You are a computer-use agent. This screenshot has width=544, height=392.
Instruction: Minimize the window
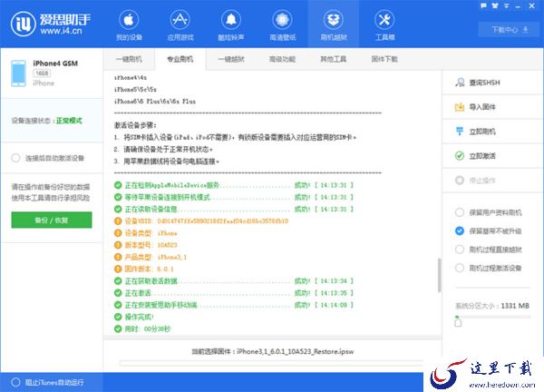pos(518,6)
